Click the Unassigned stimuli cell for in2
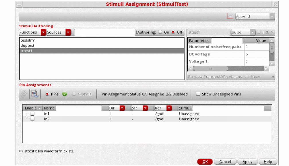289x166 pixels. tap(189, 119)
